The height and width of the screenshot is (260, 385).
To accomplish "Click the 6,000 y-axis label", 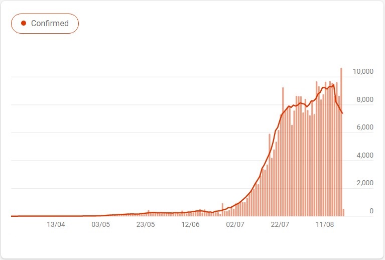I will (365, 127).
